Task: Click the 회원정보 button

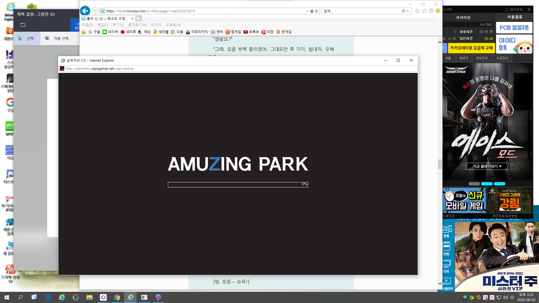Action: [482, 58]
